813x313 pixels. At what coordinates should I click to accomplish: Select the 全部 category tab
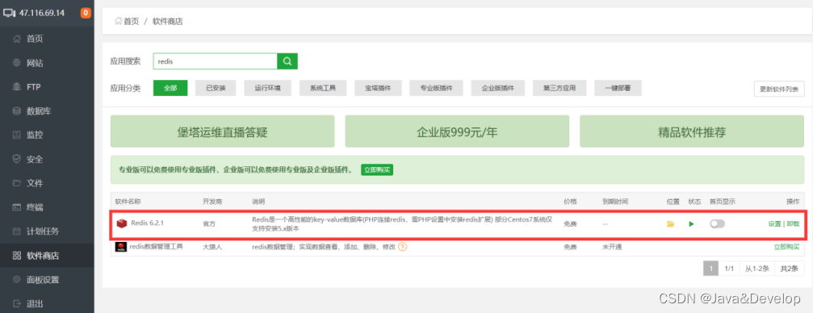[170, 88]
